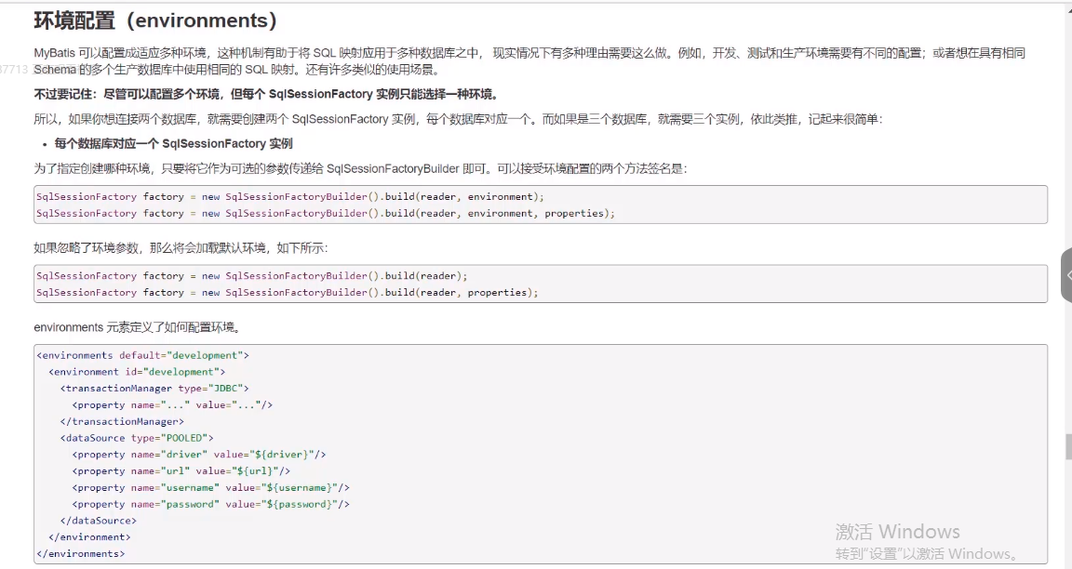Click the 激活 Windows watermark text

coord(897,532)
